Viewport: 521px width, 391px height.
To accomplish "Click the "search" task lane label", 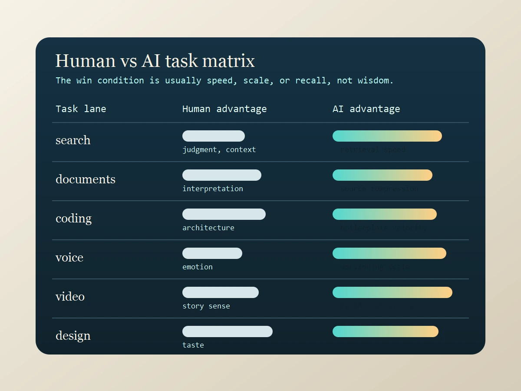I will click(x=73, y=140).
